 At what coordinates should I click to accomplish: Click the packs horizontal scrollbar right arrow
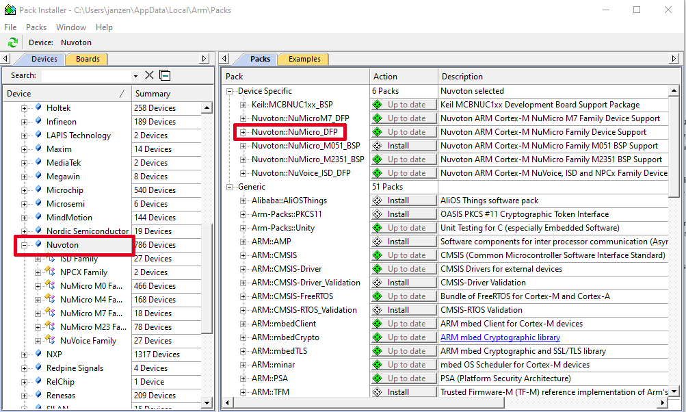663,402
